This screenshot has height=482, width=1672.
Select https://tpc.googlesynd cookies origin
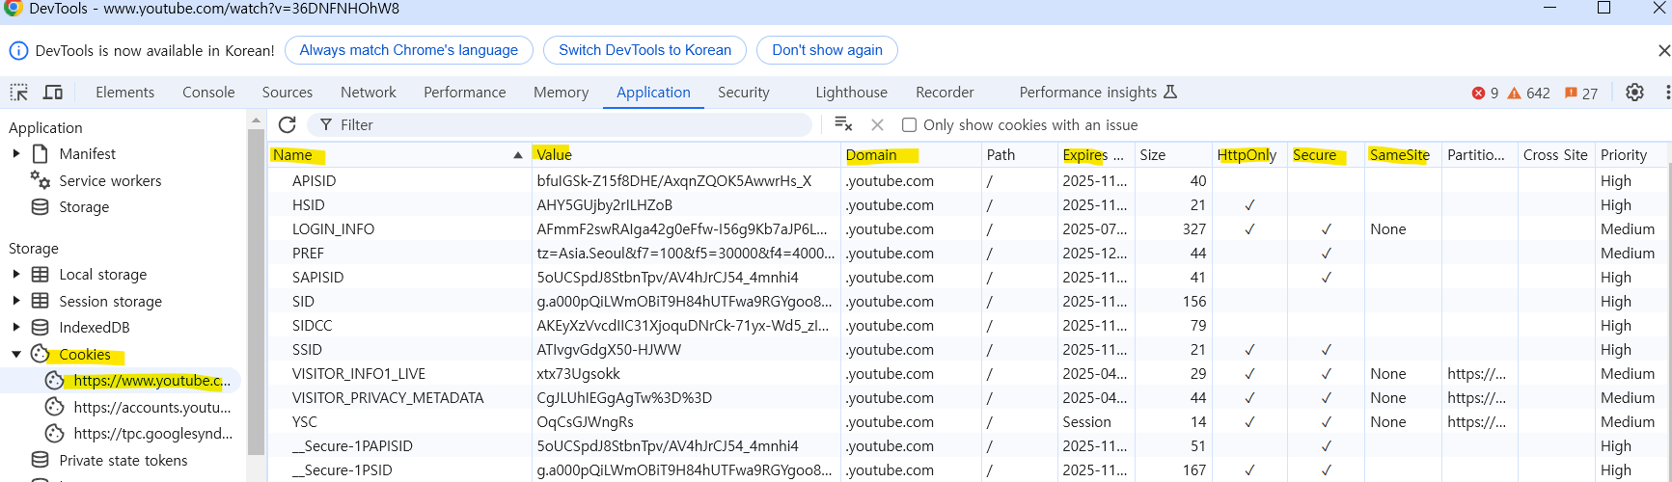coord(152,434)
